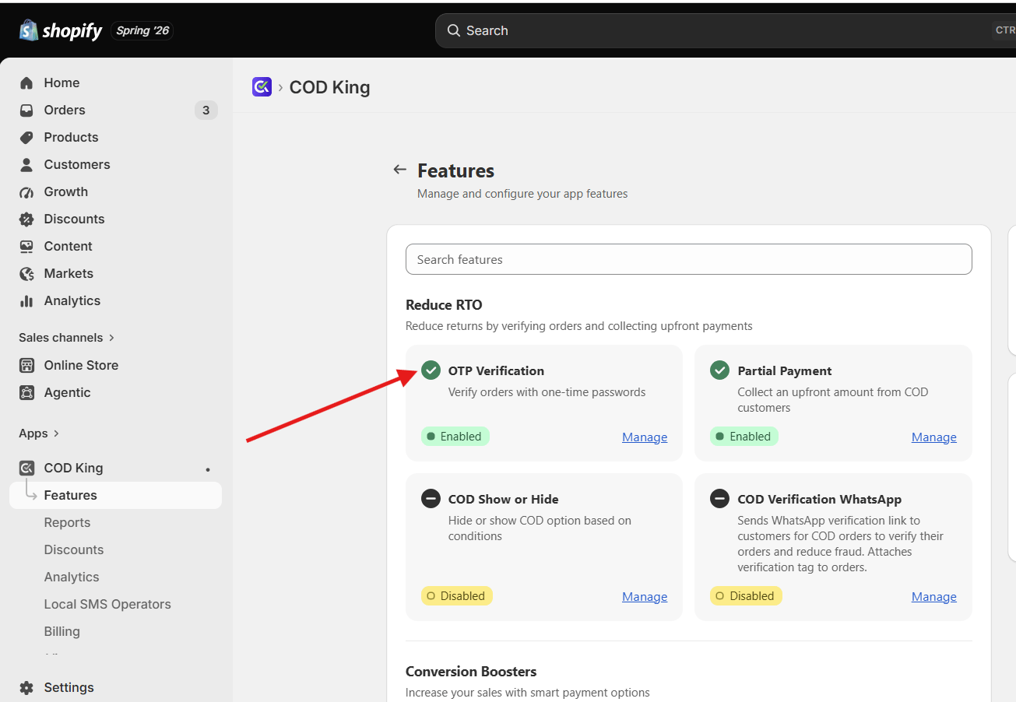This screenshot has width=1016, height=702.
Task: Click the Online Store storefront icon
Action: click(x=26, y=365)
